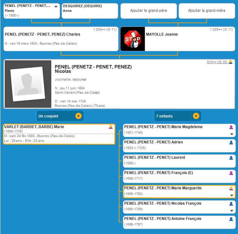Click person icon on Marie Magdeleine's card
The height and width of the screenshot is (234, 238).
tap(231, 127)
